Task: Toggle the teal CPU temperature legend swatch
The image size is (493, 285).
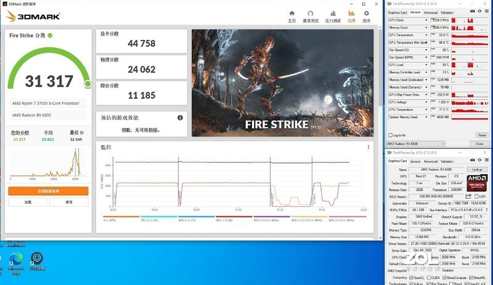Action: 159,217
